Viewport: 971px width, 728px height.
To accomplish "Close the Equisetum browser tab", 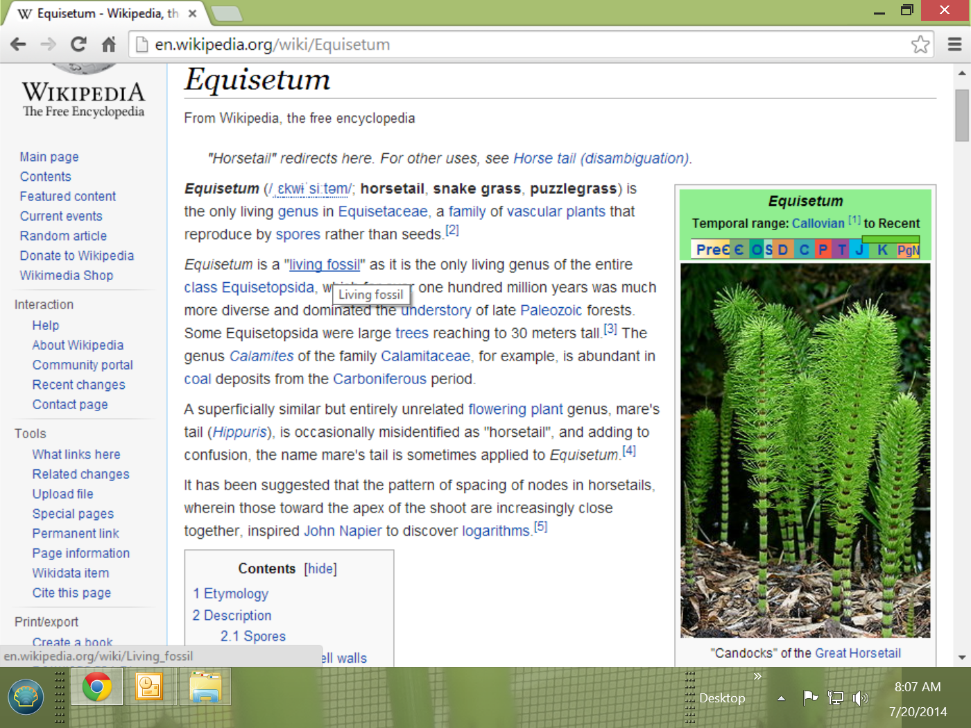I will pos(192,13).
